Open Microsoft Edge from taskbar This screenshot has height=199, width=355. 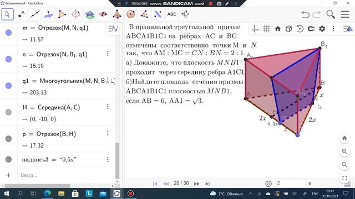pyautogui.click(x=48, y=193)
